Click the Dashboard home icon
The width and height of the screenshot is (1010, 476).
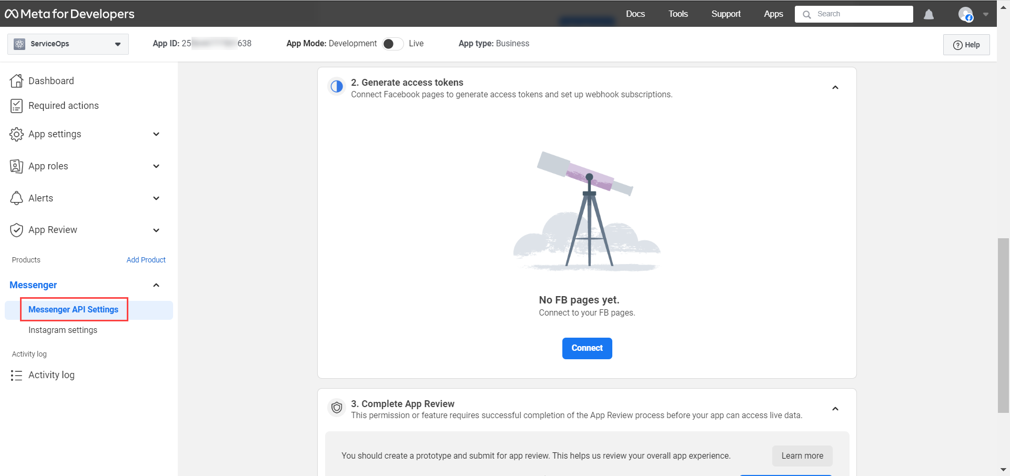tap(16, 81)
